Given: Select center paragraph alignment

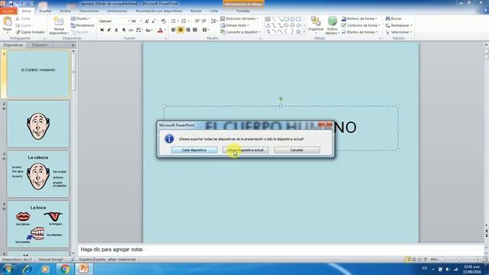Looking at the screenshot, I should (180, 30).
